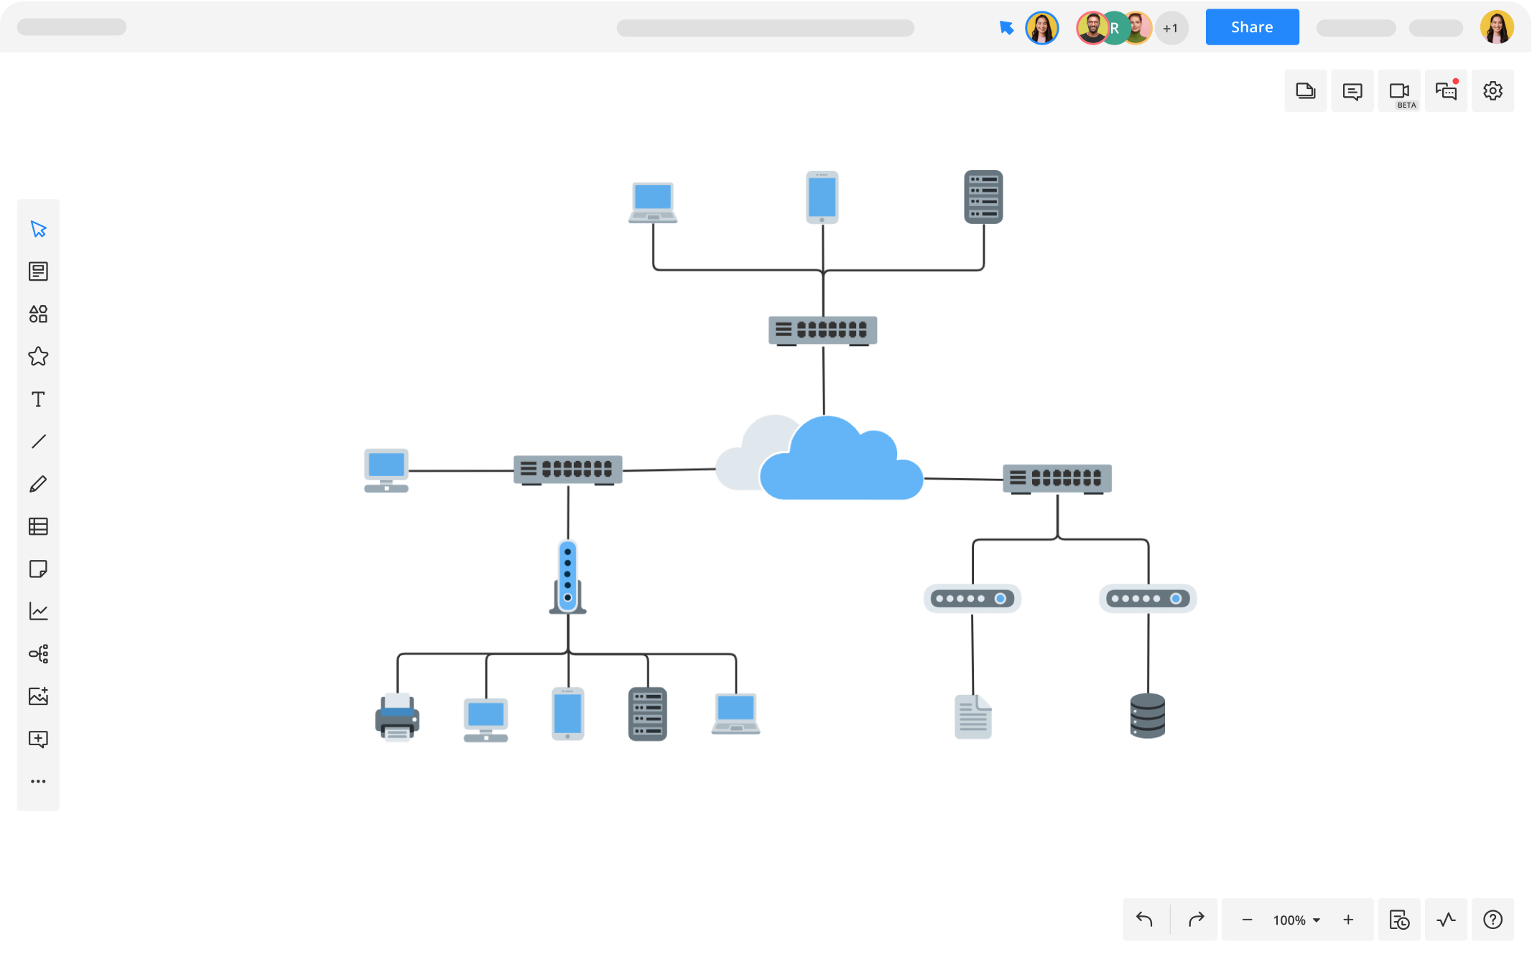This screenshot has width=1532, height=957.
Task: Open the favorites star panel
Action: coord(38,357)
